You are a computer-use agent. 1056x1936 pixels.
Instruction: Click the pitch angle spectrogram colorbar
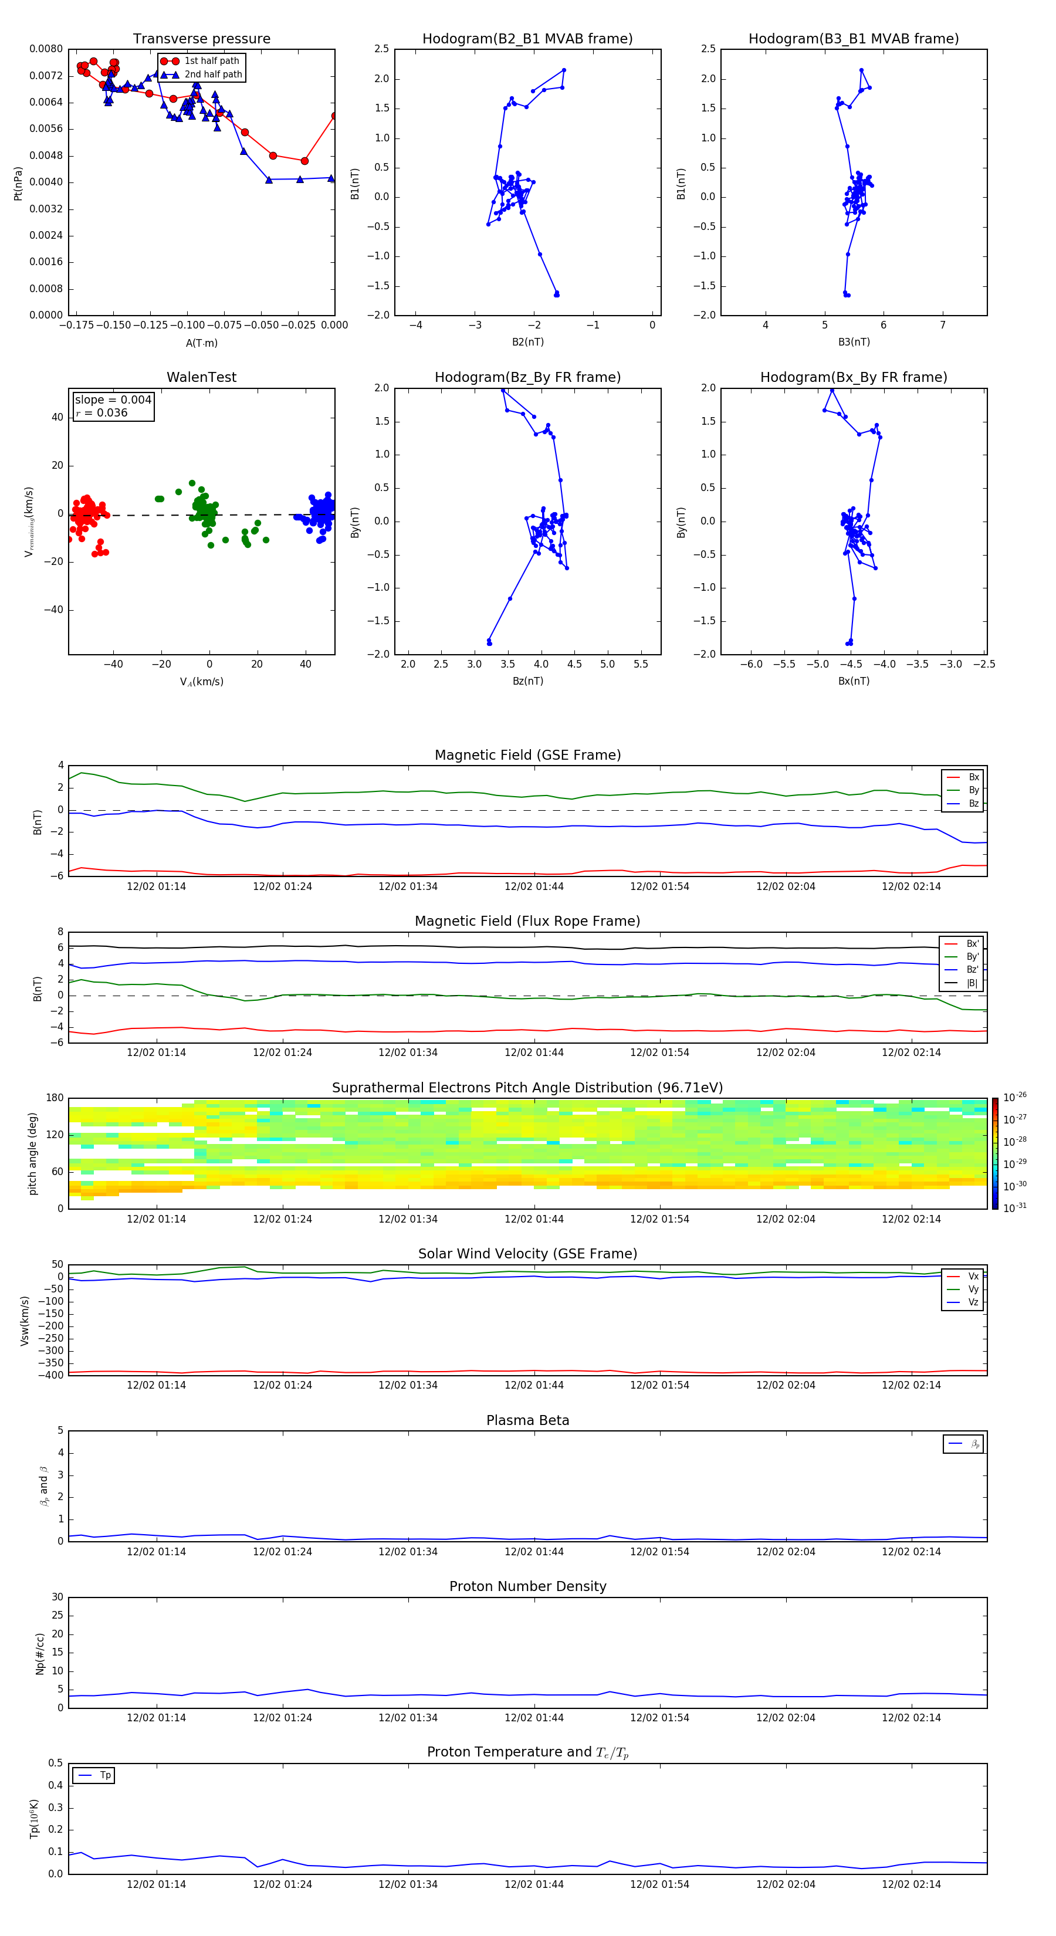995,1153
